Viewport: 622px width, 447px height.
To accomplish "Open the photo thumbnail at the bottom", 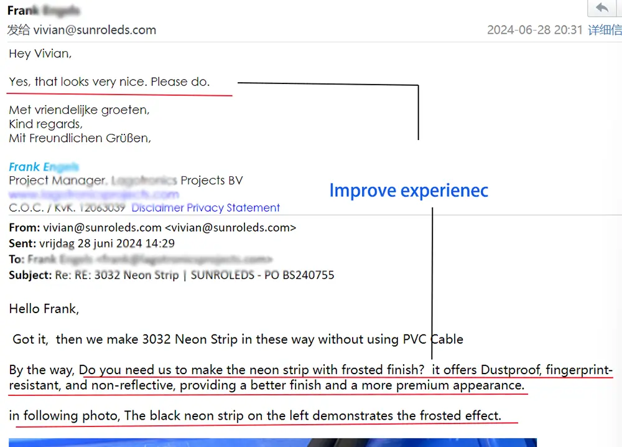I will [x=272, y=443].
